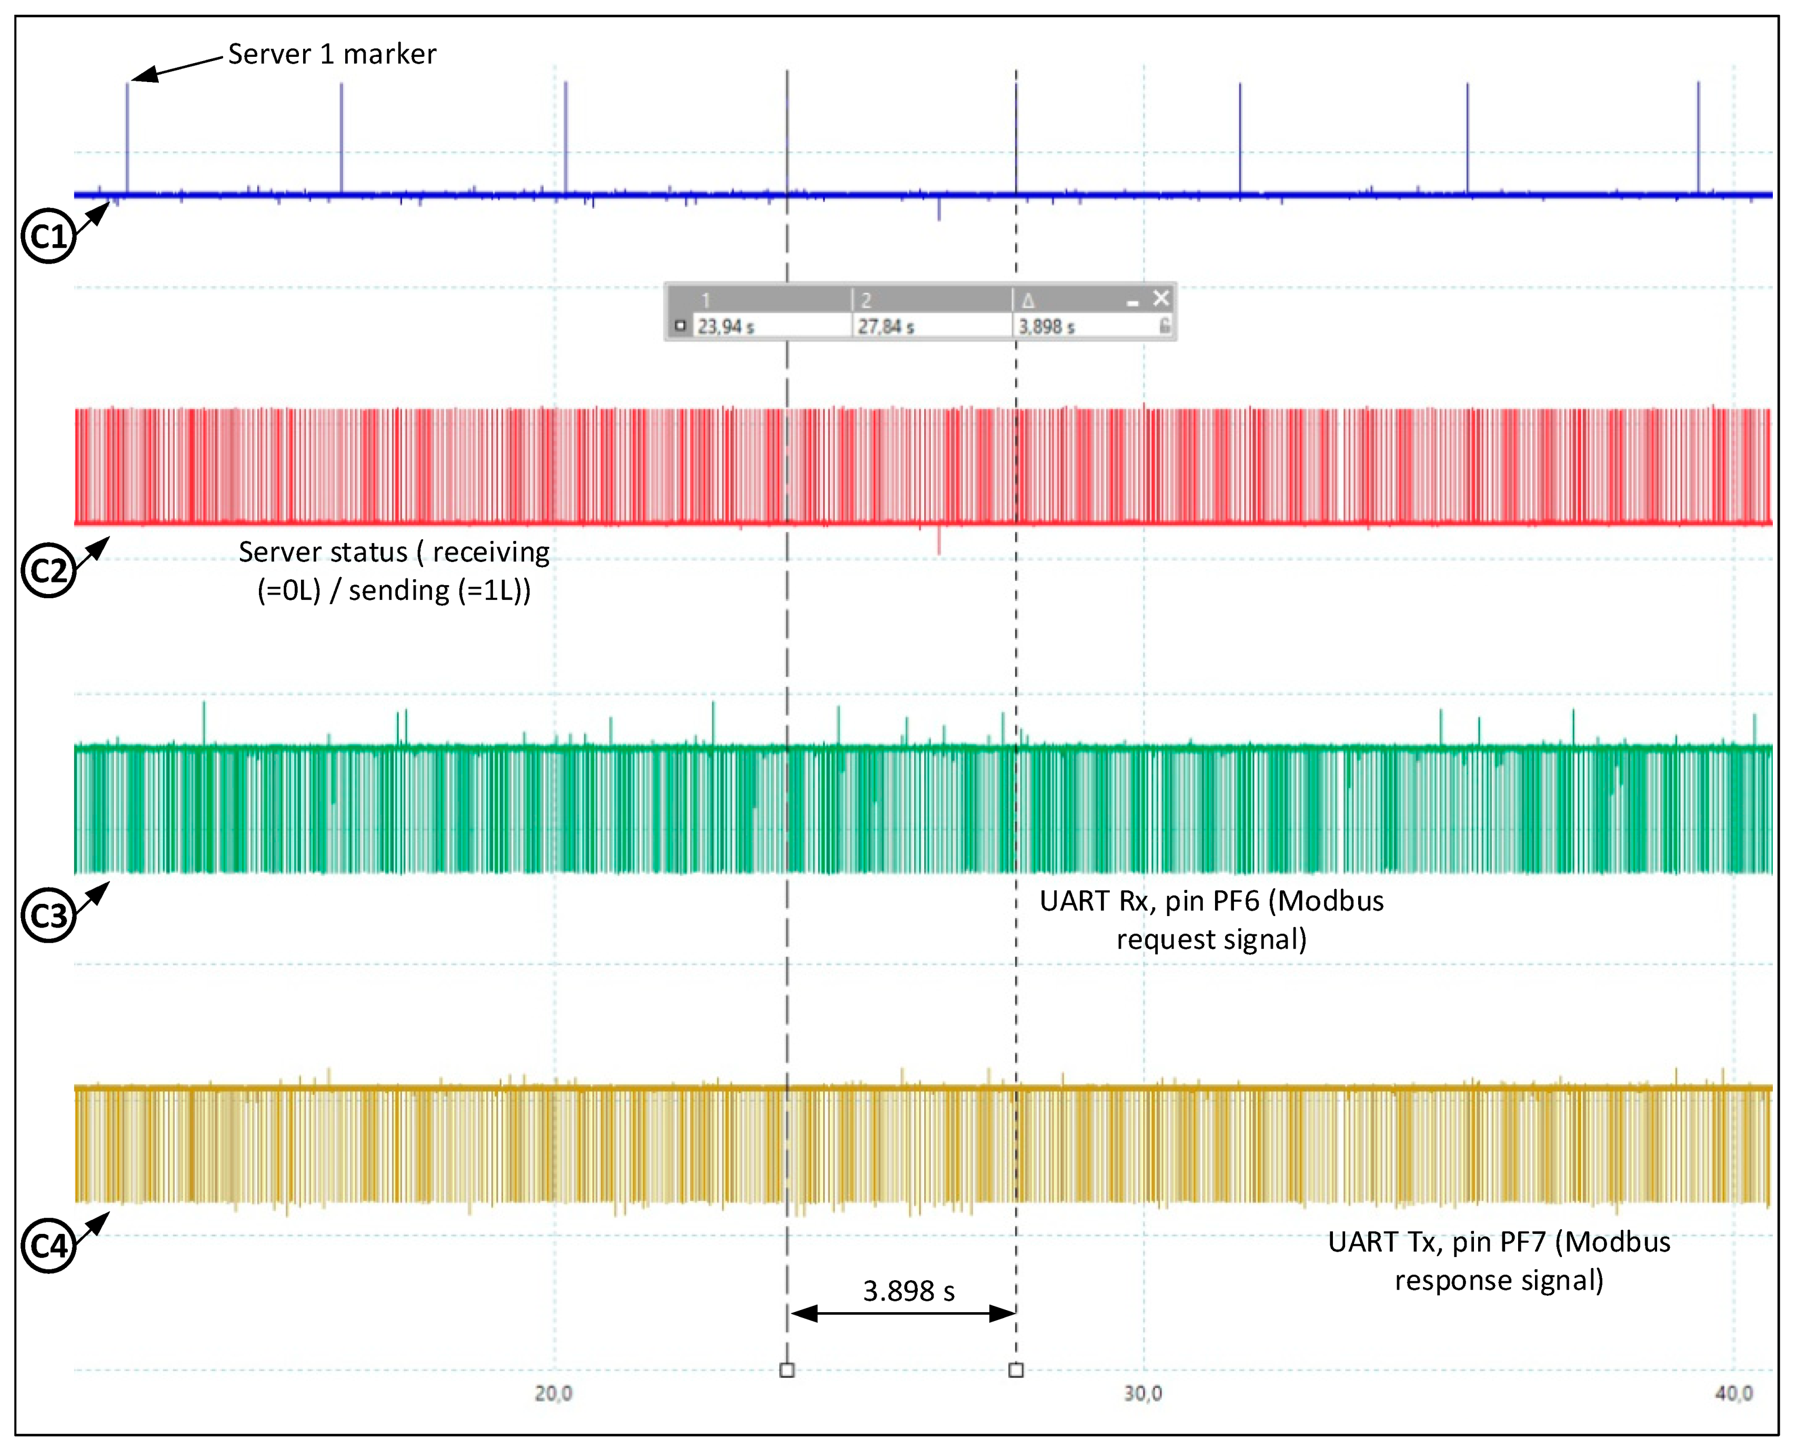Minimize the ruler legend box
This screenshot has height=1449, width=1796.
[x=1132, y=301]
